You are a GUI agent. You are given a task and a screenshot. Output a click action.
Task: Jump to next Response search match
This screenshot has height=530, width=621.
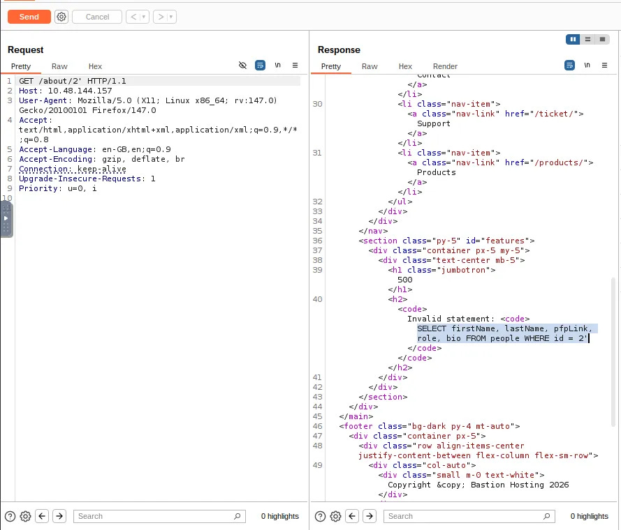click(370, 516)
